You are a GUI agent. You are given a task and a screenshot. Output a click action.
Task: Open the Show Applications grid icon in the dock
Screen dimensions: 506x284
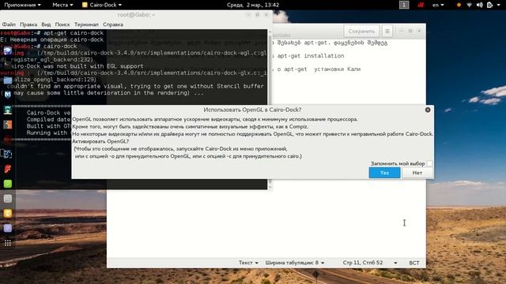tap(8, 243)
